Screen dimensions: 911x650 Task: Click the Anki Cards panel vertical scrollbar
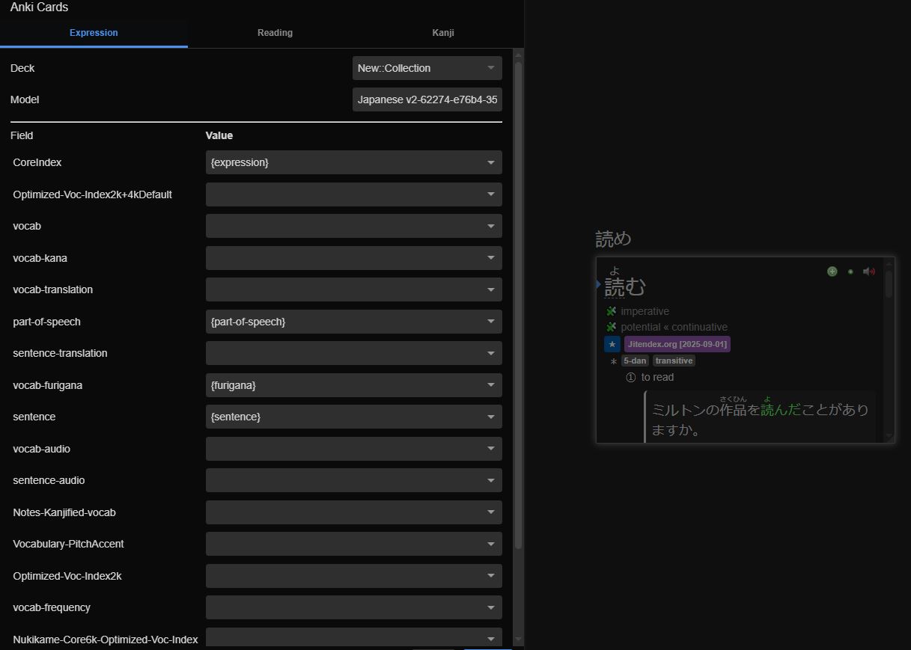[x=518, y=299]
